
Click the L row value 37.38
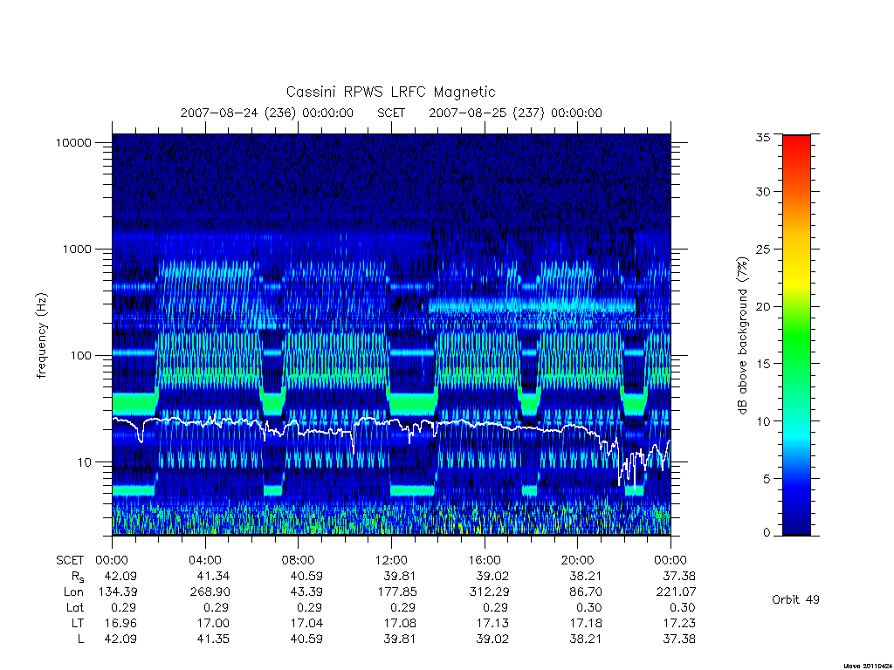point(679,639)
